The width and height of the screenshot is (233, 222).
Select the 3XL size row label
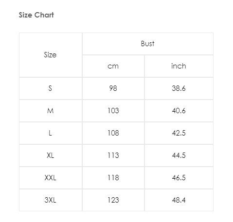tap(51, 200)
